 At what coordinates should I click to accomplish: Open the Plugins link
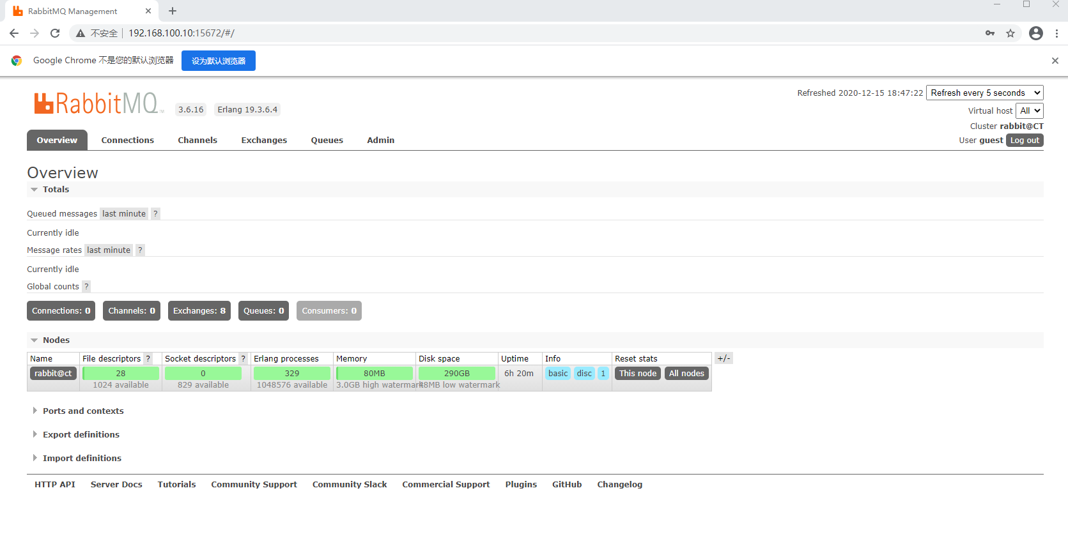click(x=521, y=485)
